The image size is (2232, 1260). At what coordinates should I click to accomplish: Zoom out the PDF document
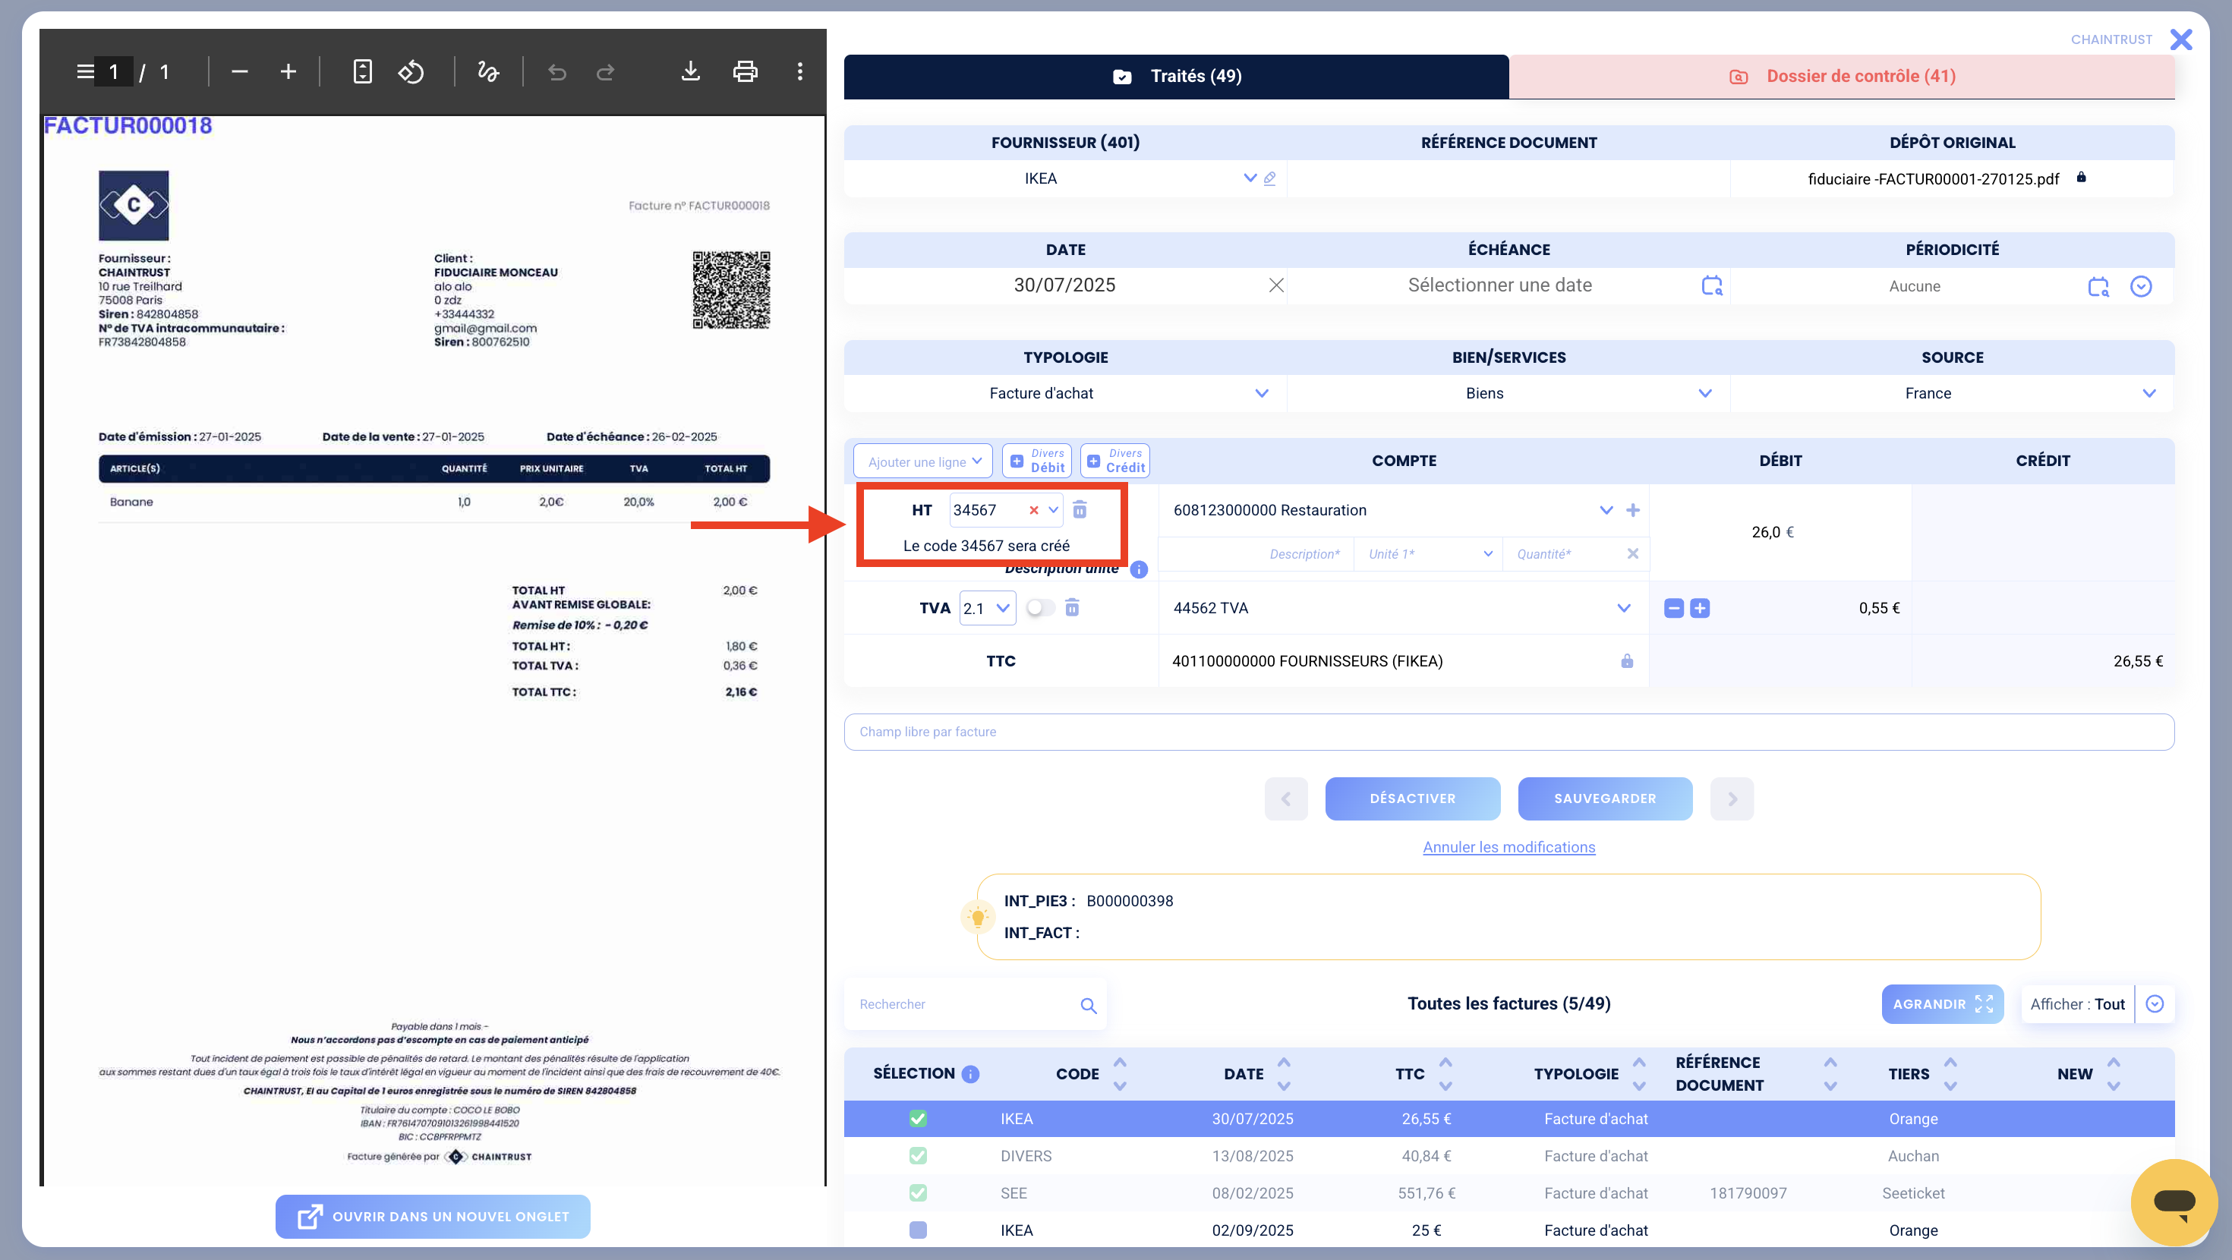(240, 72)
